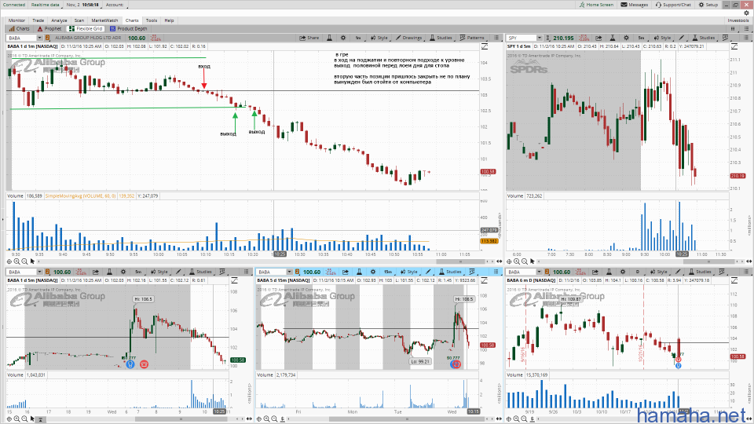This screenshot has height=424, width=754.
Task: Open the Help tab
Action: point(169,20)
